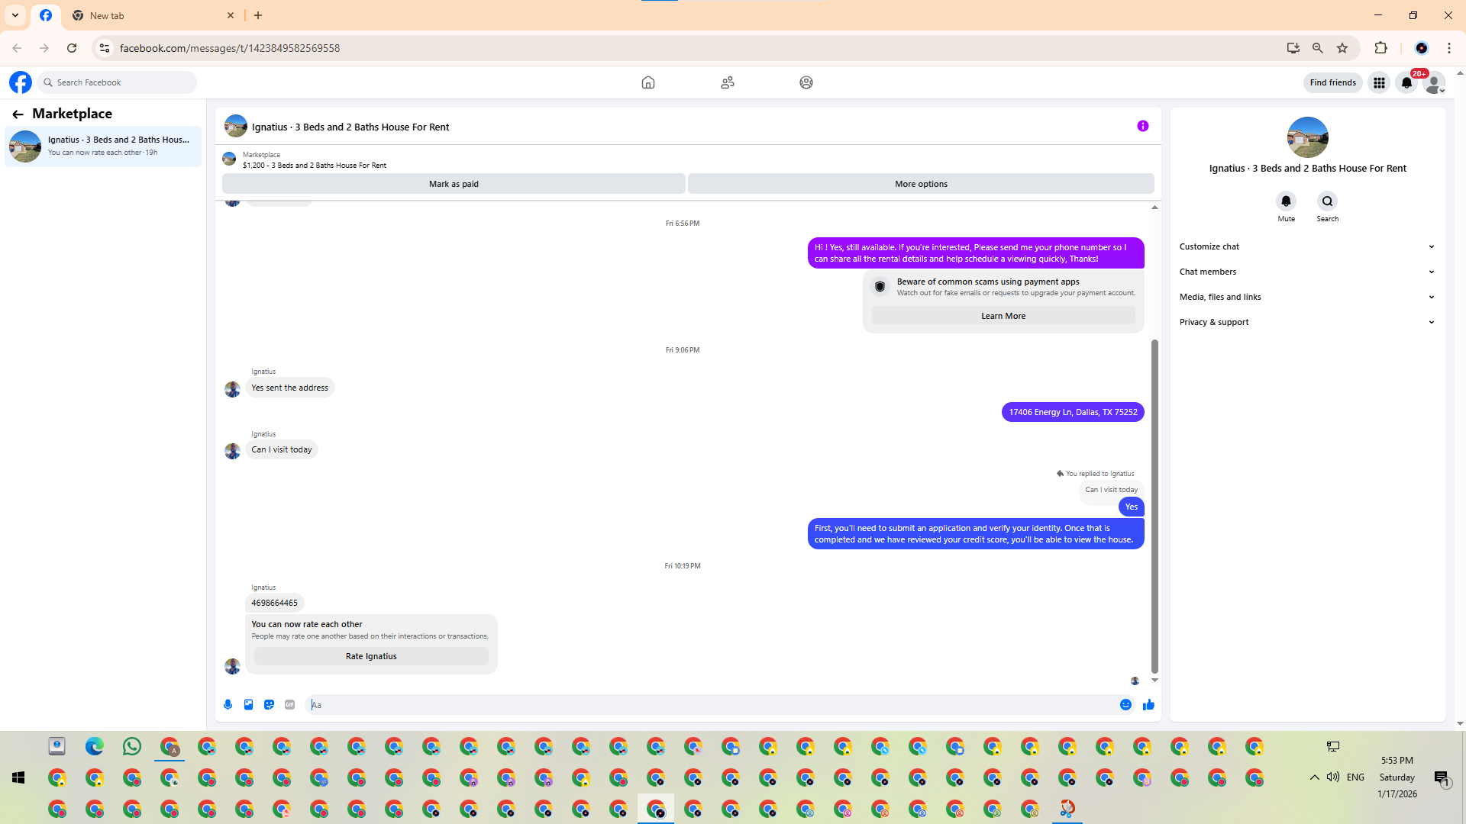Viewport: 1466px width, 824px height.
Task: Open the sticker picker icon
Action: (269, 705)
